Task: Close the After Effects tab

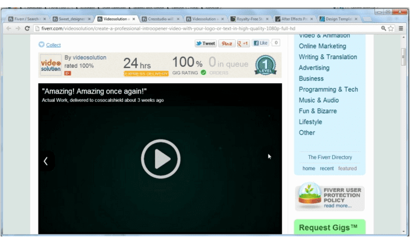Action: 312,19
